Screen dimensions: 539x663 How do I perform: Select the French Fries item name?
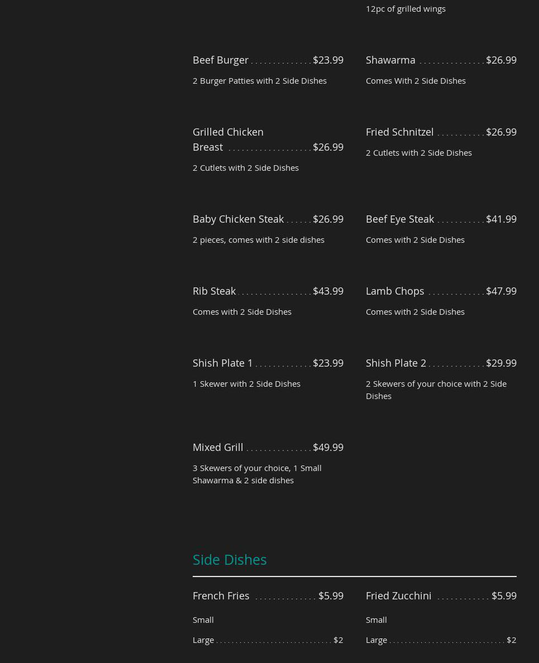coord(221,595)
